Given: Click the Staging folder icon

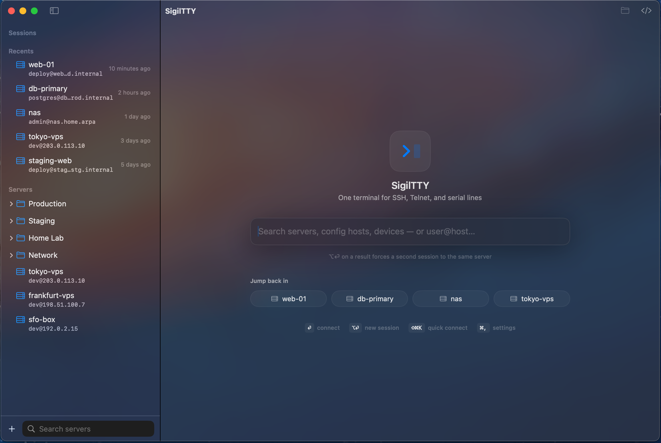Looking at the screenshot, I should tap(21, 221).
